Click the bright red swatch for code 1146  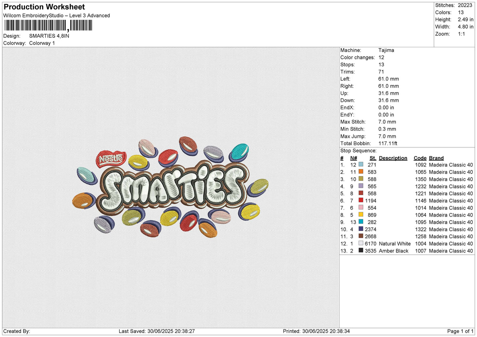(361, 200)
